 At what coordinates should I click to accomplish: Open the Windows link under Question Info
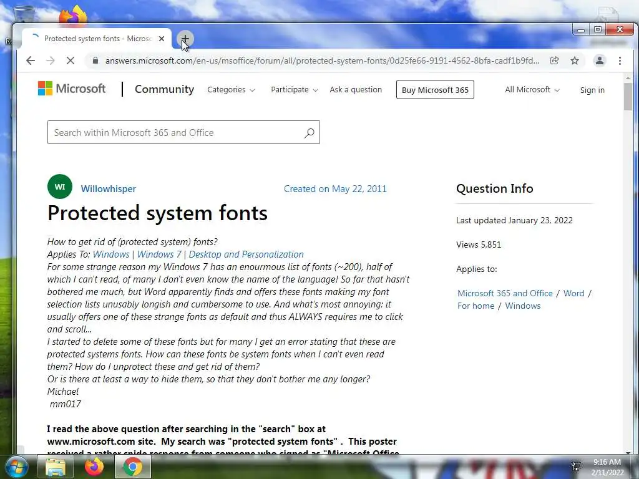523,306
